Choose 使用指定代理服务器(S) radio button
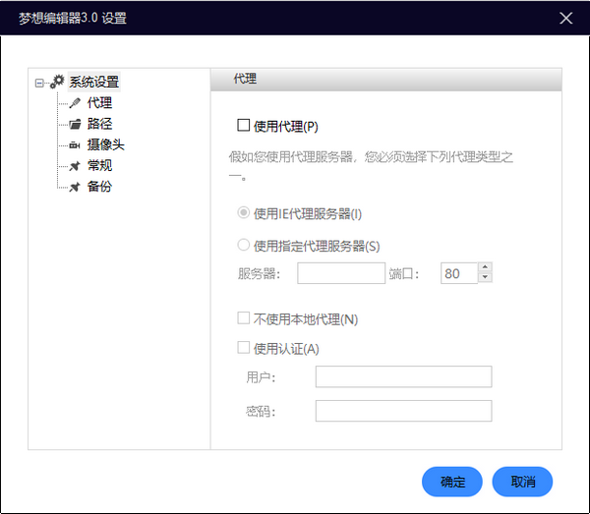Viewport: 590px width, 514px height. [244, 246]
